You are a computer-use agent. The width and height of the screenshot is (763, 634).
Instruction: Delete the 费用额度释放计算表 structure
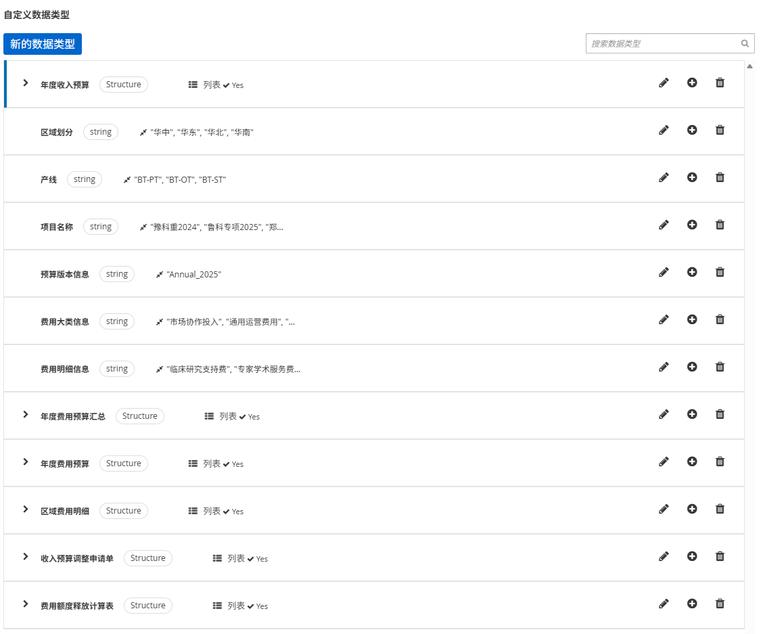tap(720, 604)
